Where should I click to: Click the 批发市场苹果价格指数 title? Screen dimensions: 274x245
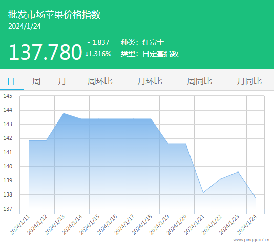54,14
